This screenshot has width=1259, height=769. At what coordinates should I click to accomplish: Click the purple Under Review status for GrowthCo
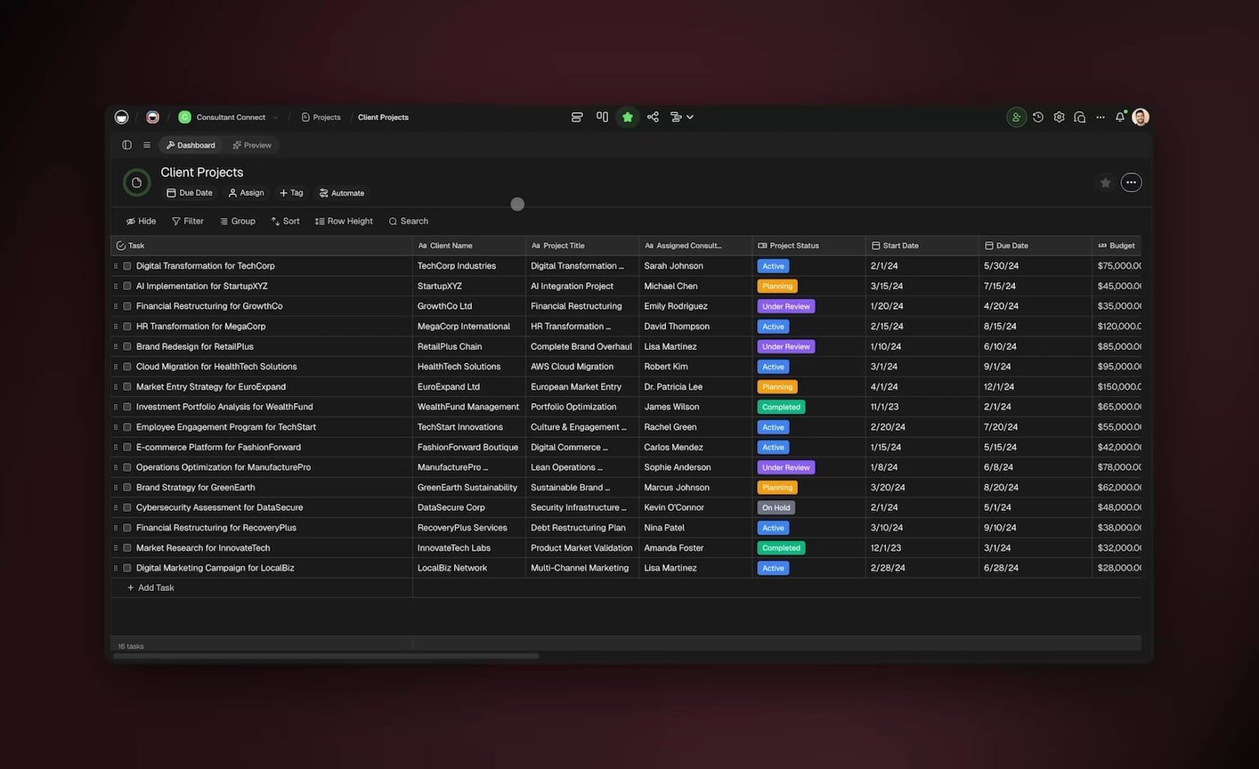pos(785,306)
